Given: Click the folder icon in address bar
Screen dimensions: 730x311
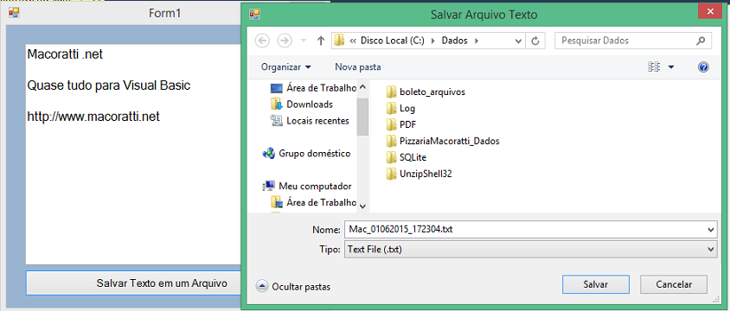Looking at the screenshot, I should (339, 41).
